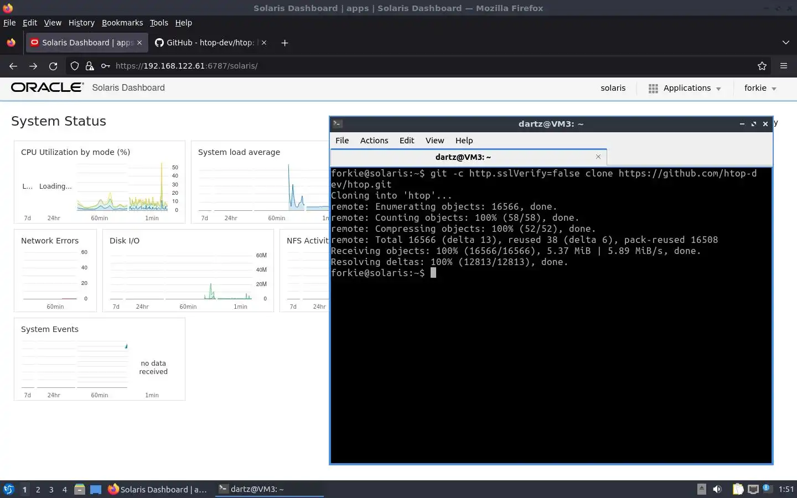Screen dimensions: 797x498
Task: Activate the Solaris Dashboard taskbar entry
Action: [x=158, y=489]
